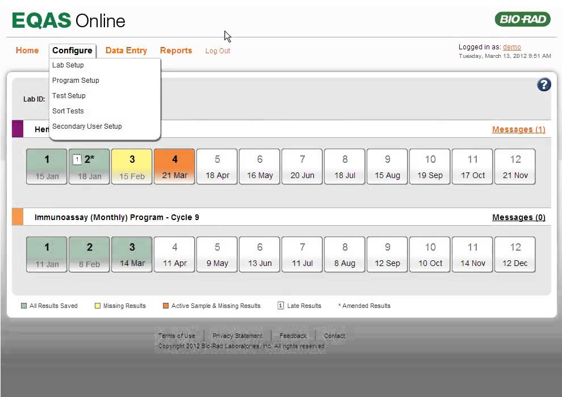The image size is (562, 397).
Task: Open Immunoassay sample 5 dated 9 May
Action: pyautogui.click(x=217, y=255)
